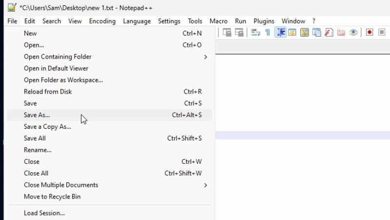
Task: Open the Document List toolbar icon
Action: click(316, 33)
